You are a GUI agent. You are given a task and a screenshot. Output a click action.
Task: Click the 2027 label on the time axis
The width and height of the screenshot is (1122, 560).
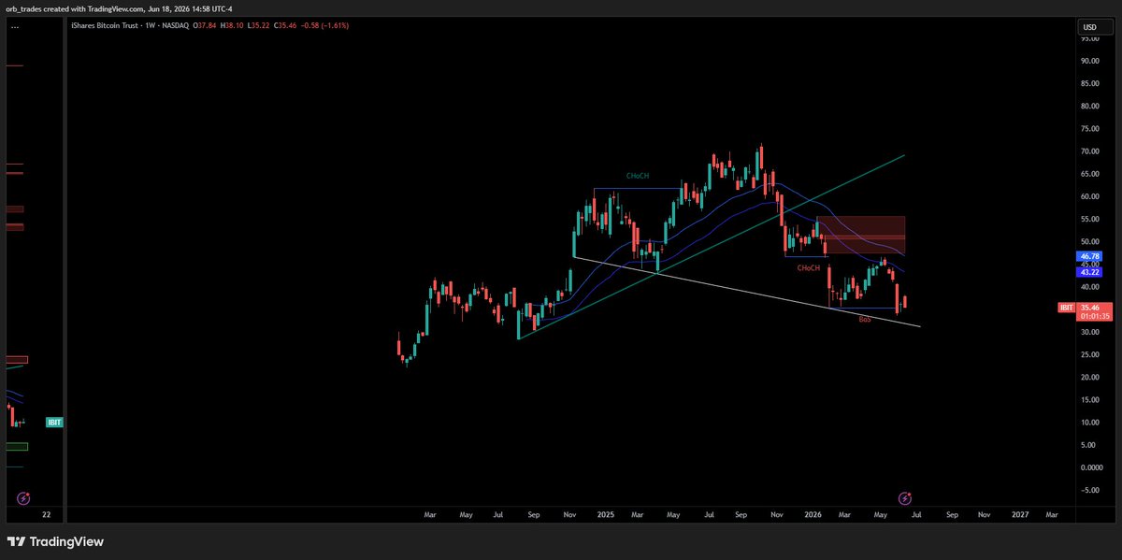(x=1019, y=514)
